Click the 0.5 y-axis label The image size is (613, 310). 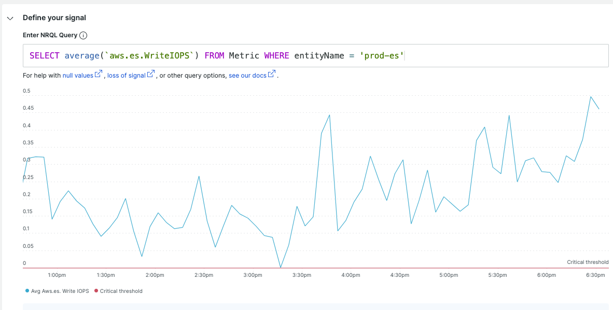pos(26,91)
